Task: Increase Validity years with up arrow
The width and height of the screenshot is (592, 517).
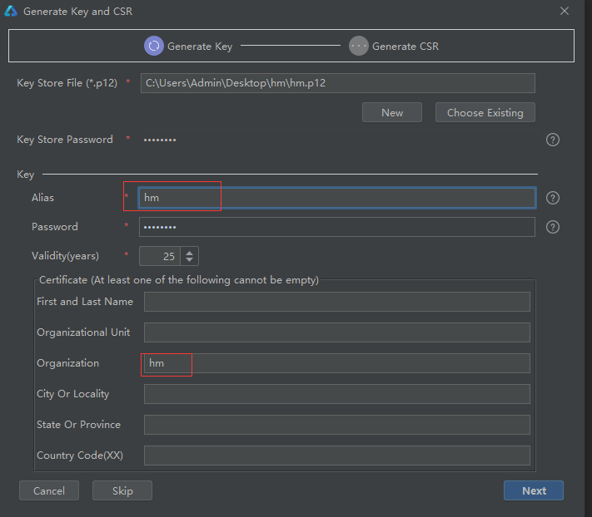Action: [x=190, y=253]
